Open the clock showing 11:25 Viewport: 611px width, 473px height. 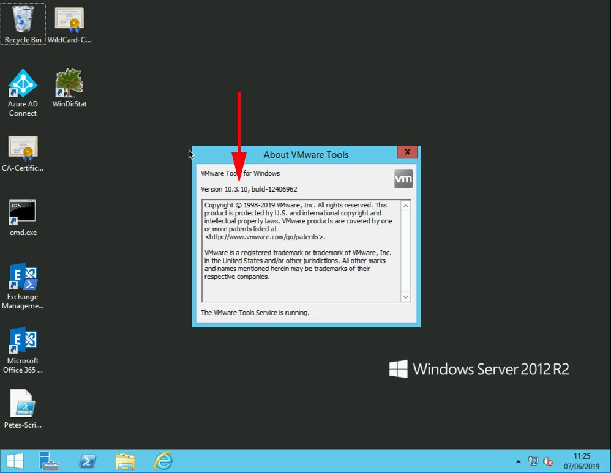582,461
